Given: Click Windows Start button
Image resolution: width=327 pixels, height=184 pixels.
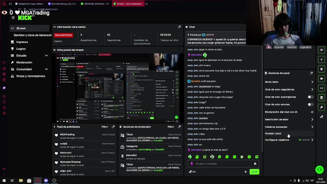Looking at the screenshot, I should [4, 181].
